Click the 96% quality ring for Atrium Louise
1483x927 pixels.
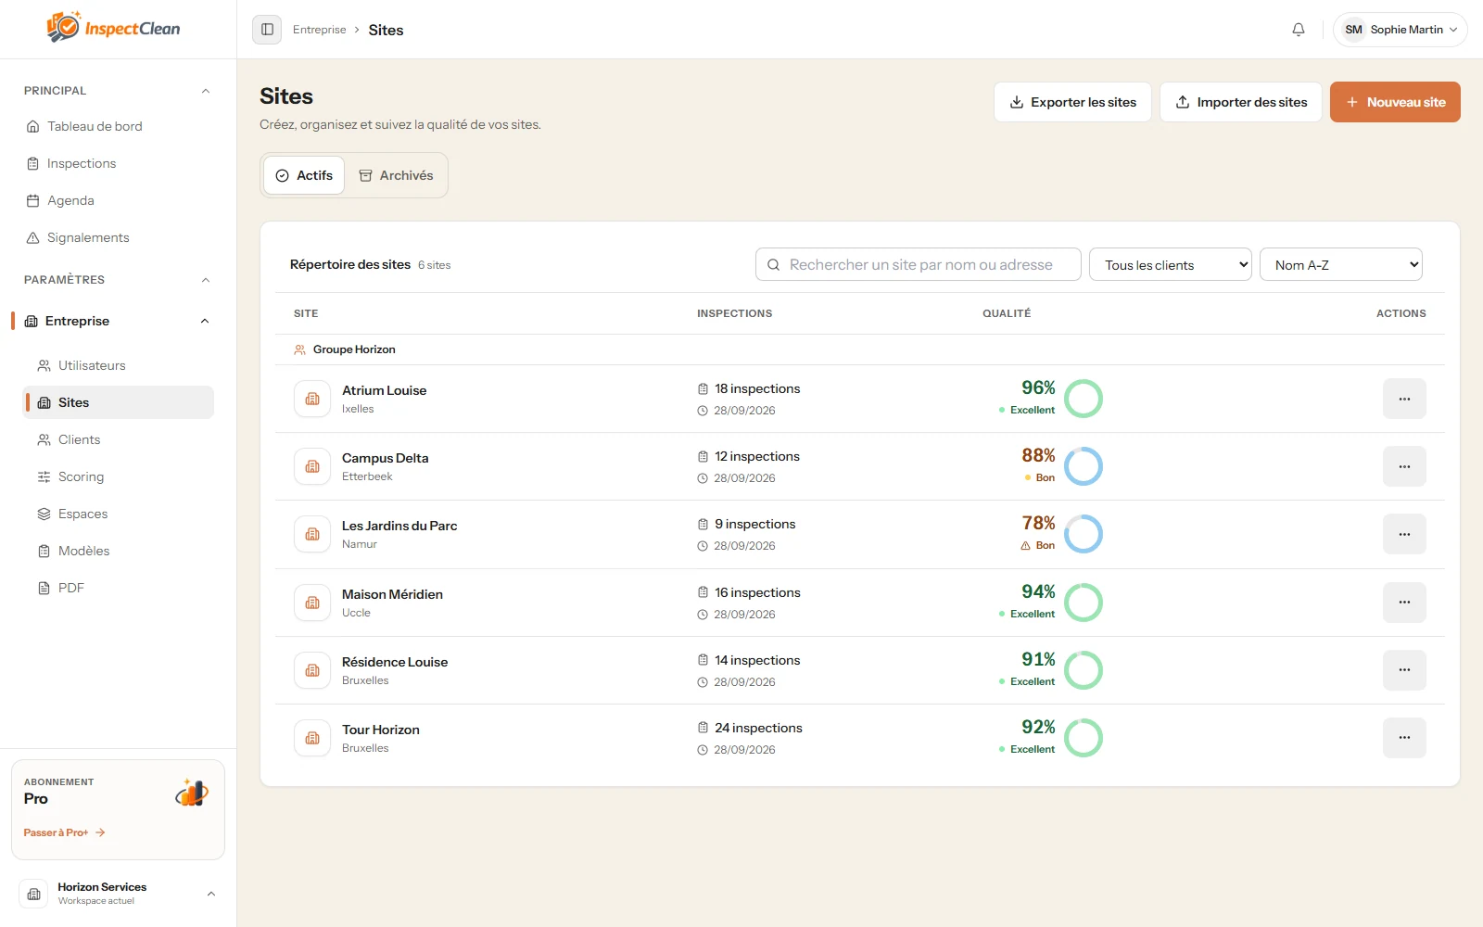(x=1084, y=399)
